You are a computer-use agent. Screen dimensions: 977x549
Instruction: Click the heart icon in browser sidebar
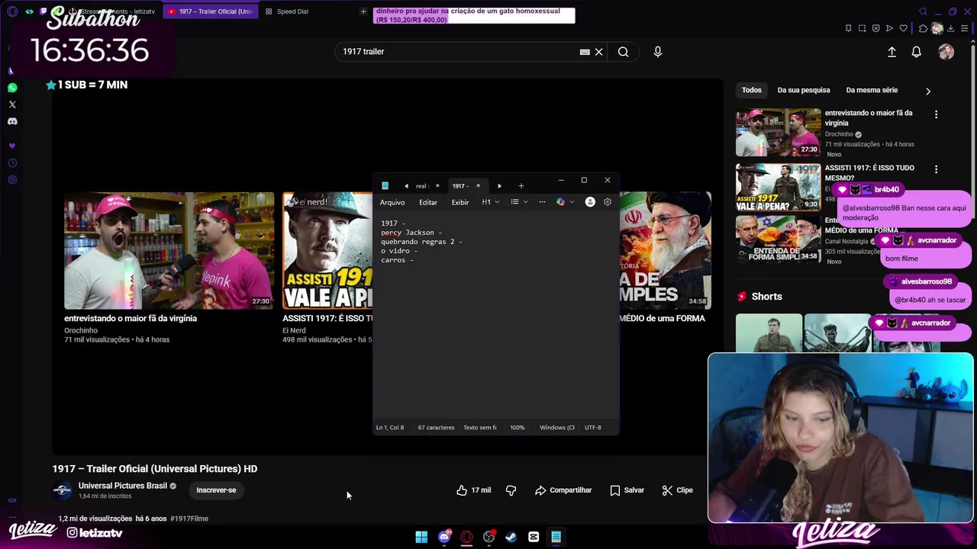(12, 146)
